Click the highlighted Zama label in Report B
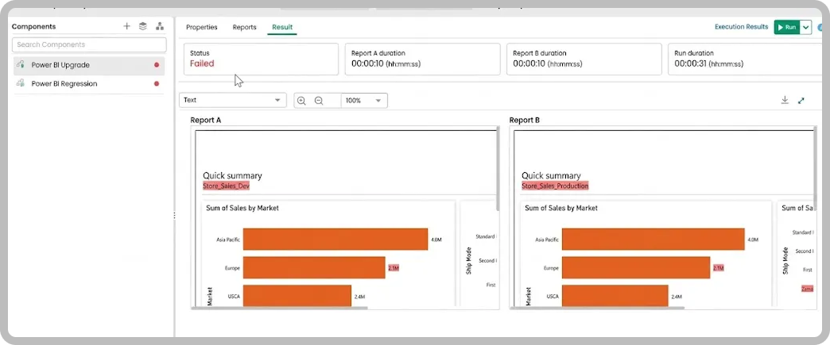Viewport: 830px width, 345px height. coord(807,289)
